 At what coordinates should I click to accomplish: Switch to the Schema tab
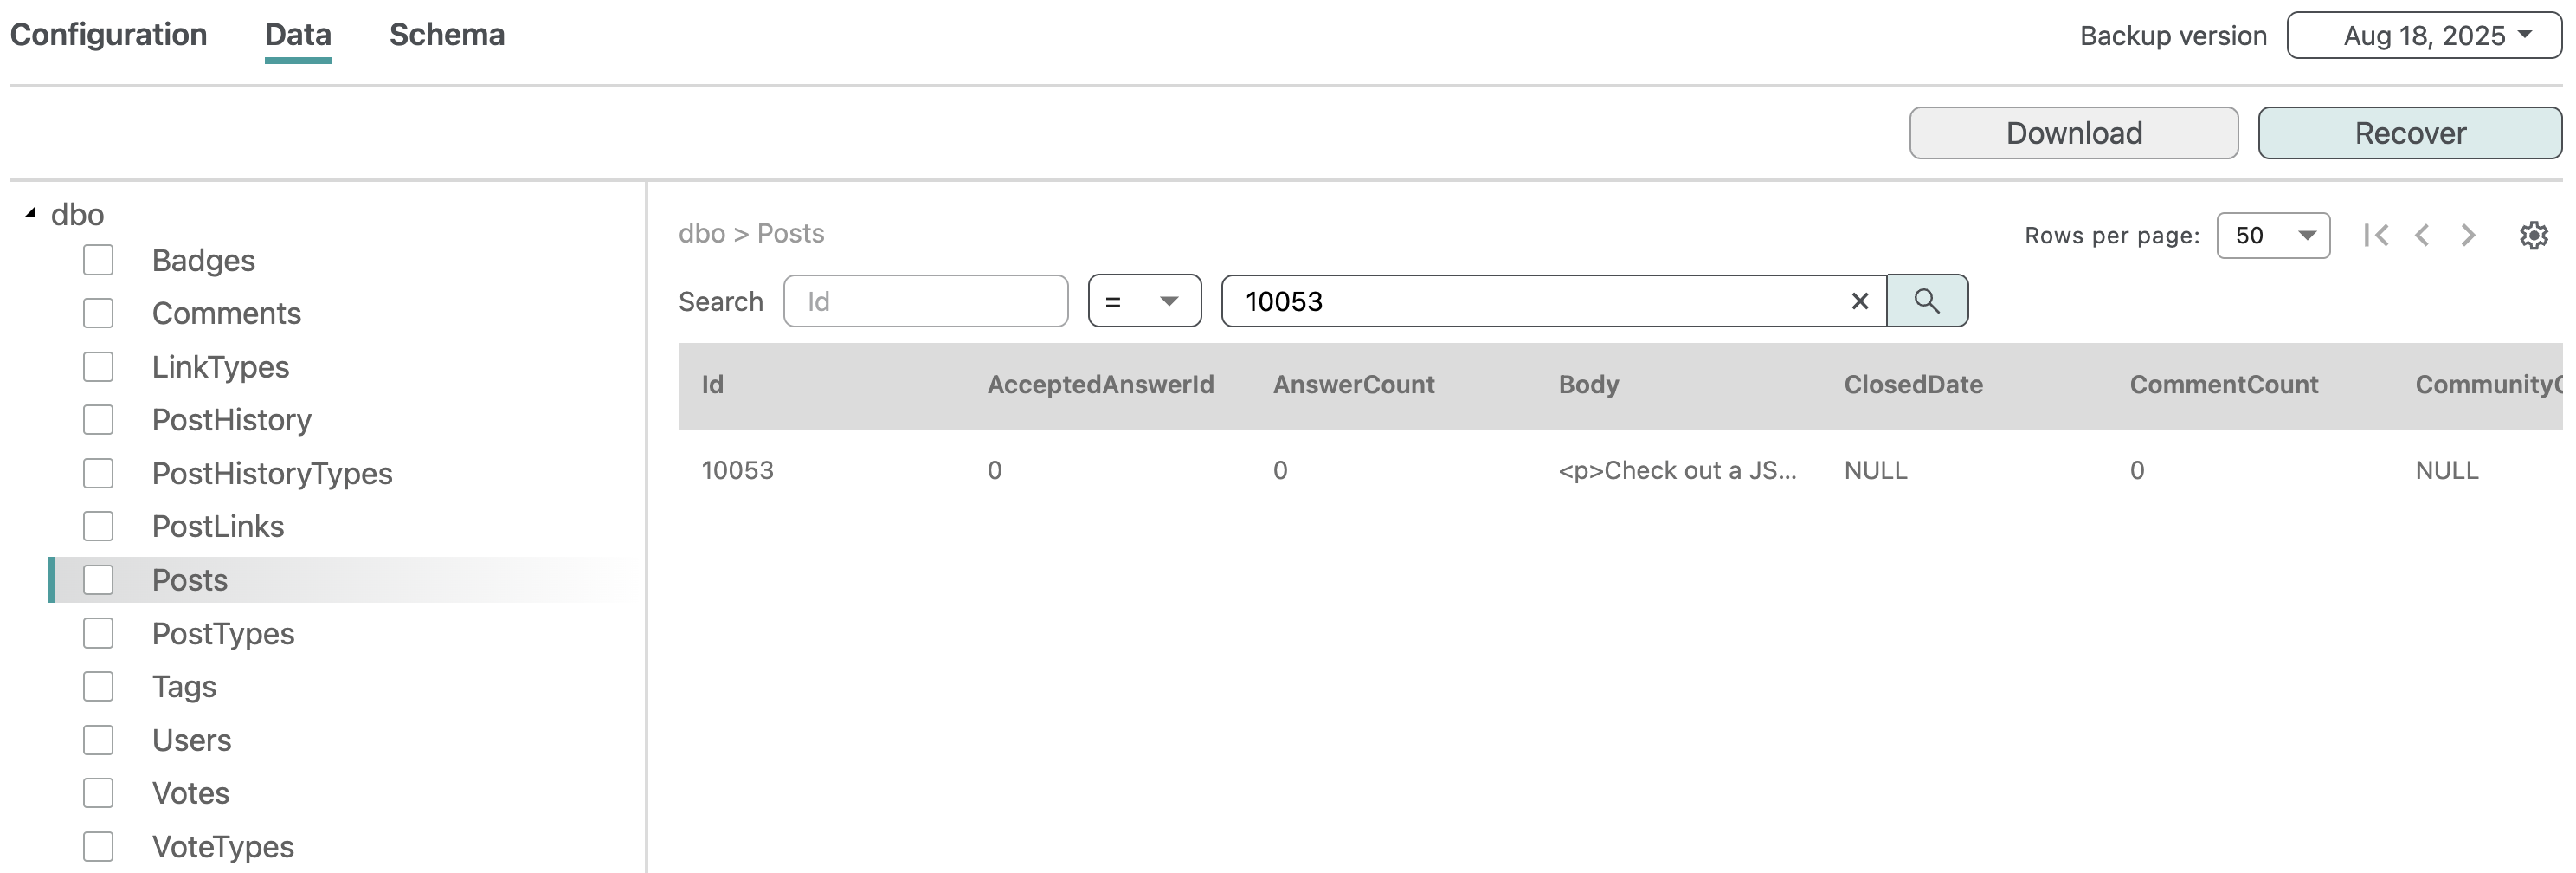tap(447, 35)
